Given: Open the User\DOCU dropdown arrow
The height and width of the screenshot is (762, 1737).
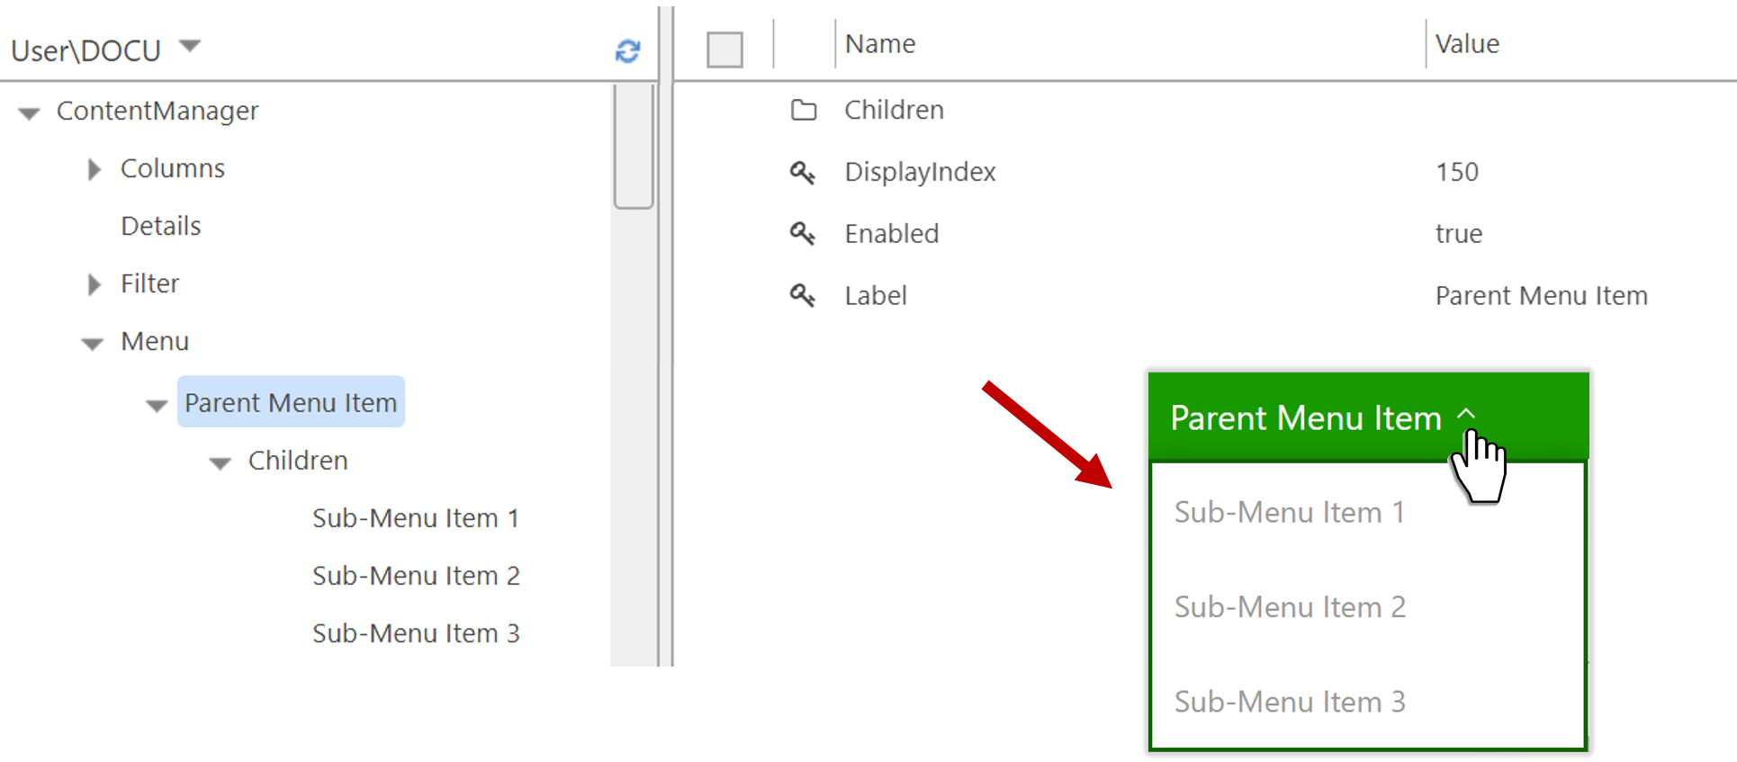Looking at the screenshot, I should 189,46.
